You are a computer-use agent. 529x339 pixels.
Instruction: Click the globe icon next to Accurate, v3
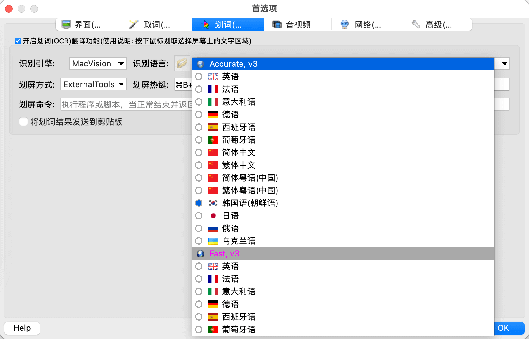pyautogui.click(x=200, y=64)
